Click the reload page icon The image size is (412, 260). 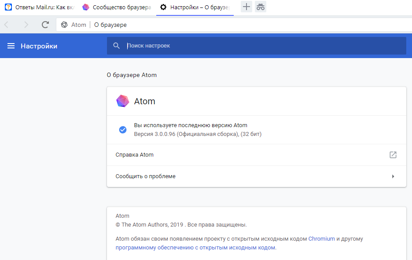tap(45, 25)
